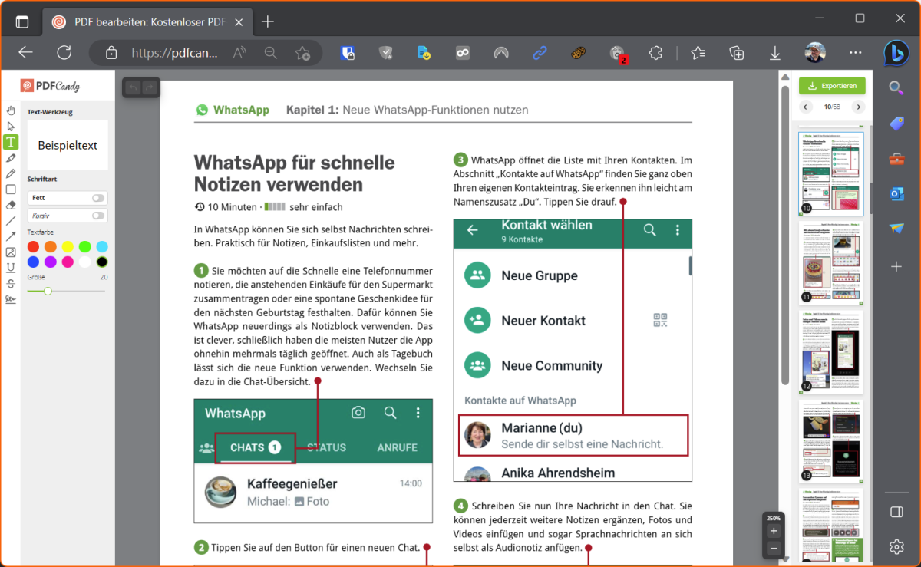Choose purple text color

tap(51, 262)
